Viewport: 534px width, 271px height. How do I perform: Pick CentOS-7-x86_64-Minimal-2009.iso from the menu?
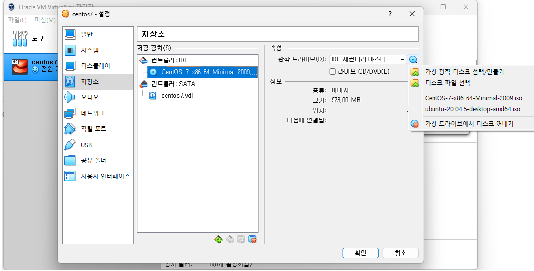[473, 98]
